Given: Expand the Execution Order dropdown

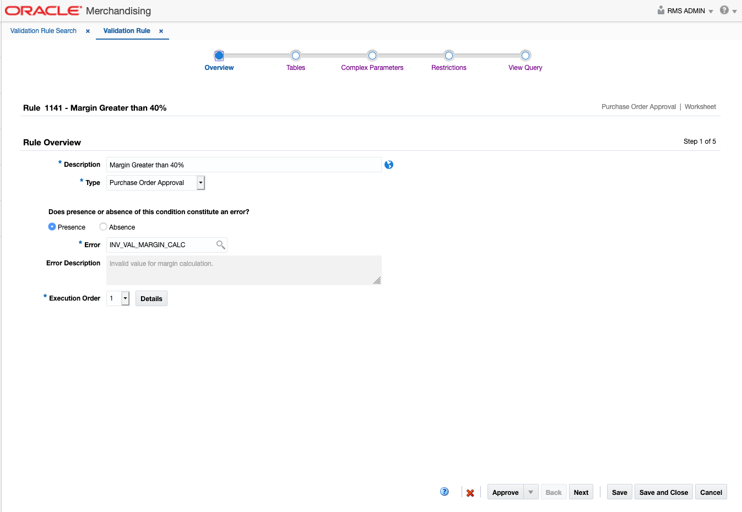Looking at the screenshot, I should tap(124, 298).
